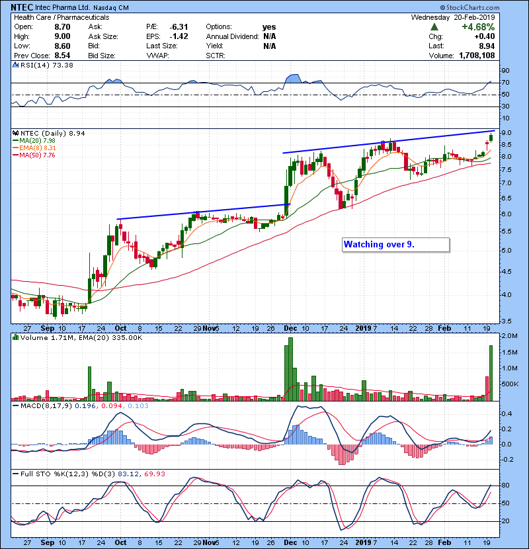Select the MA(50) 7.76 legend entry
The width and height of the screenshot is (529, 549).
pyautogui.click(x=34, y=155)
